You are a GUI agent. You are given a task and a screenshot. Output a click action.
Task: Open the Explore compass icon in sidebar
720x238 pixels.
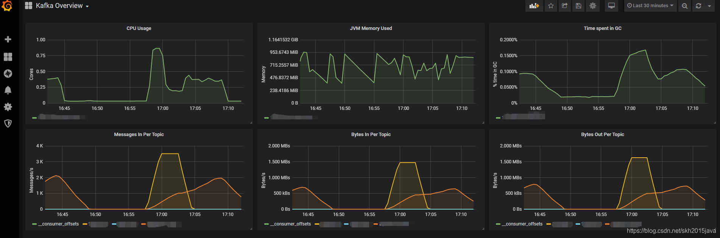[8, 74]
